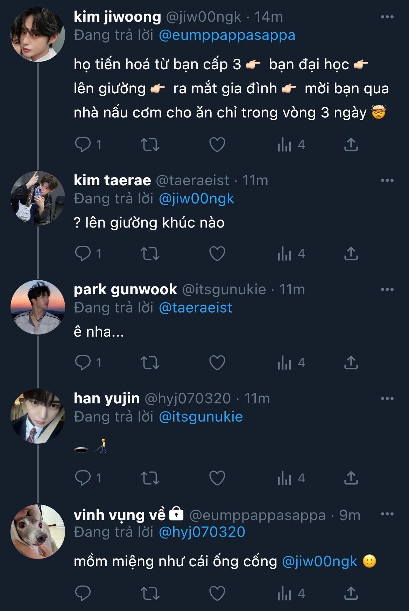Share park gunwook's tweet

tap(351, 363)
